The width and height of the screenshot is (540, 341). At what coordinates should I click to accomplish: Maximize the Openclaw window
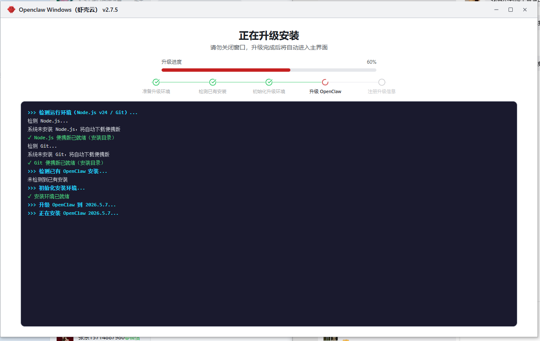(x=511, y=10)
